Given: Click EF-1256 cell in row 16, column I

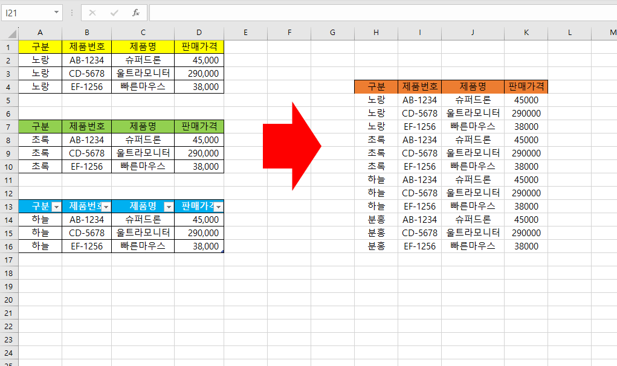Looking at the screenshot, I should pos(420,246).
